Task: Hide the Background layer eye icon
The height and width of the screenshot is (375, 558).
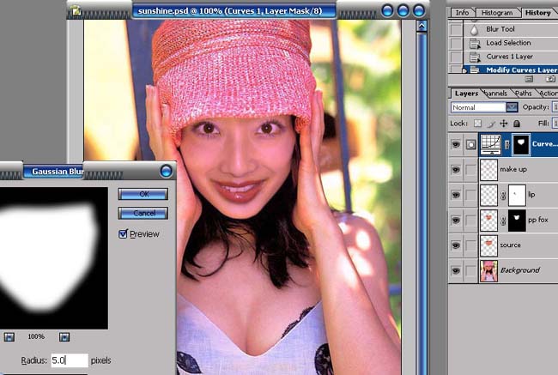Action: coord(455,270)
